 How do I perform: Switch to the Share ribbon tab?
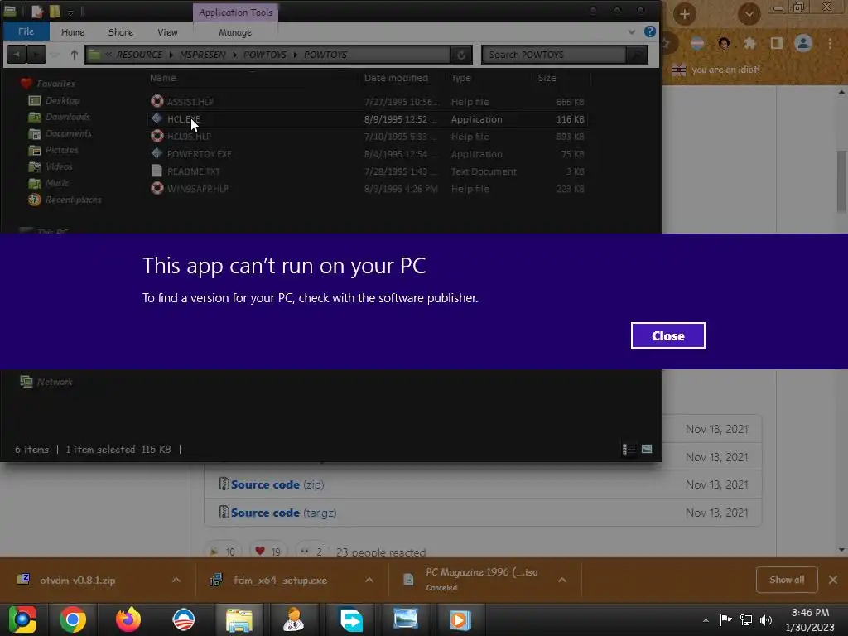coord(121,32)
